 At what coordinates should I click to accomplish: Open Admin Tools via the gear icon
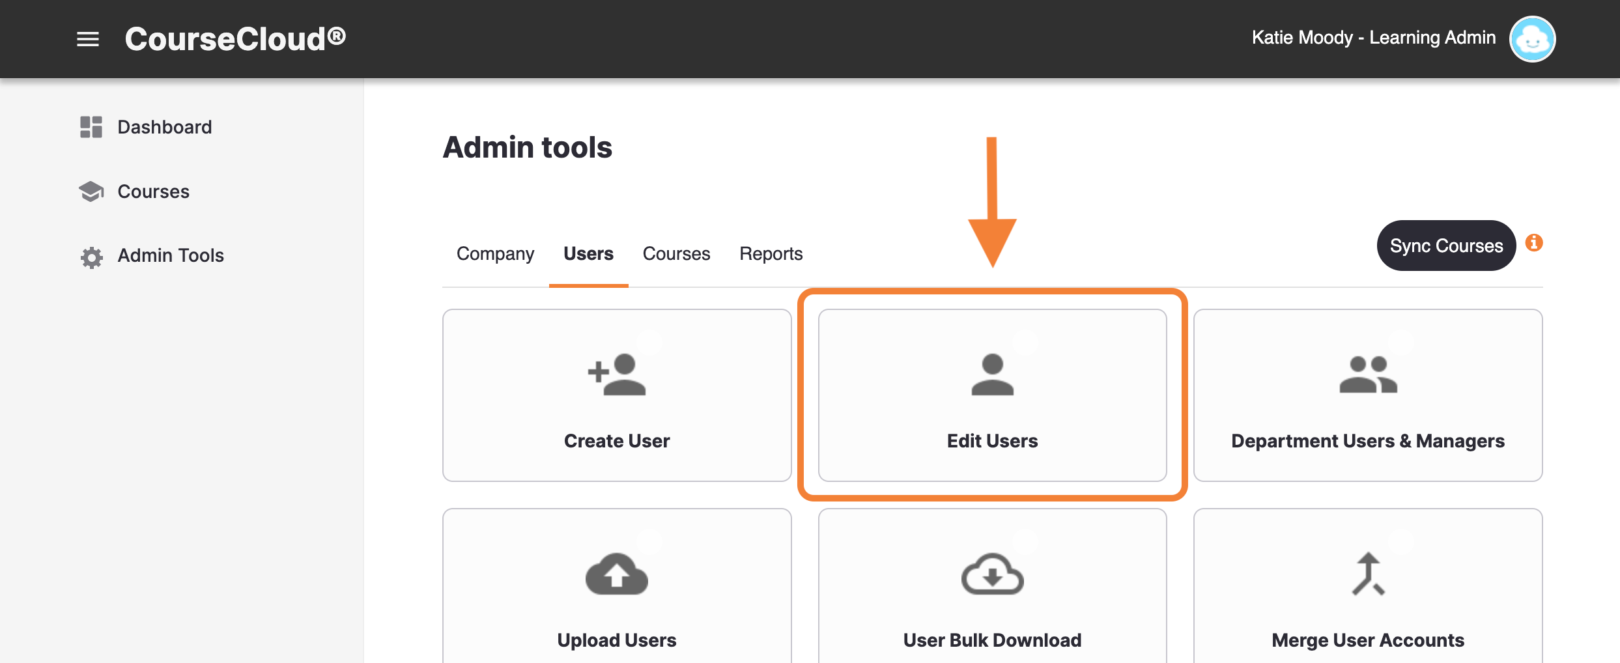click(91, 257)
